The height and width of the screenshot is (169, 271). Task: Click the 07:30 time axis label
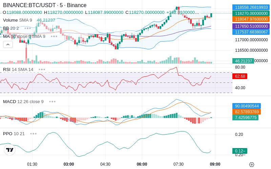click(x=179, y=164)
